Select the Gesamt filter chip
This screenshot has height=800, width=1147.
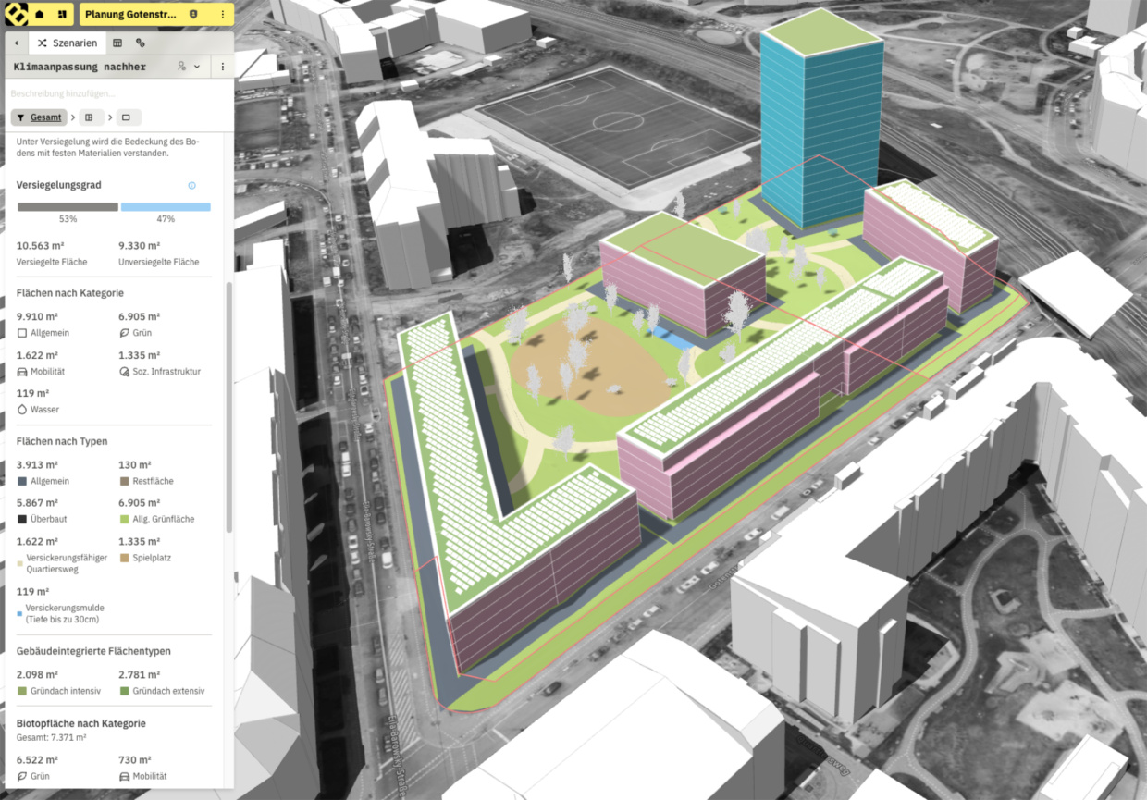[x=39, y=117]
